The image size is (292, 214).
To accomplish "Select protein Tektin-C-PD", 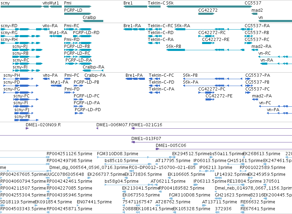I will pos(162,82).
